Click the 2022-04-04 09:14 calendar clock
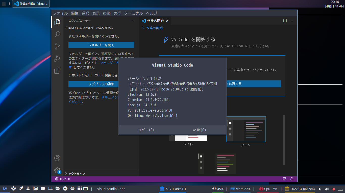Screen dimensions: 345x193 point(300,189)
